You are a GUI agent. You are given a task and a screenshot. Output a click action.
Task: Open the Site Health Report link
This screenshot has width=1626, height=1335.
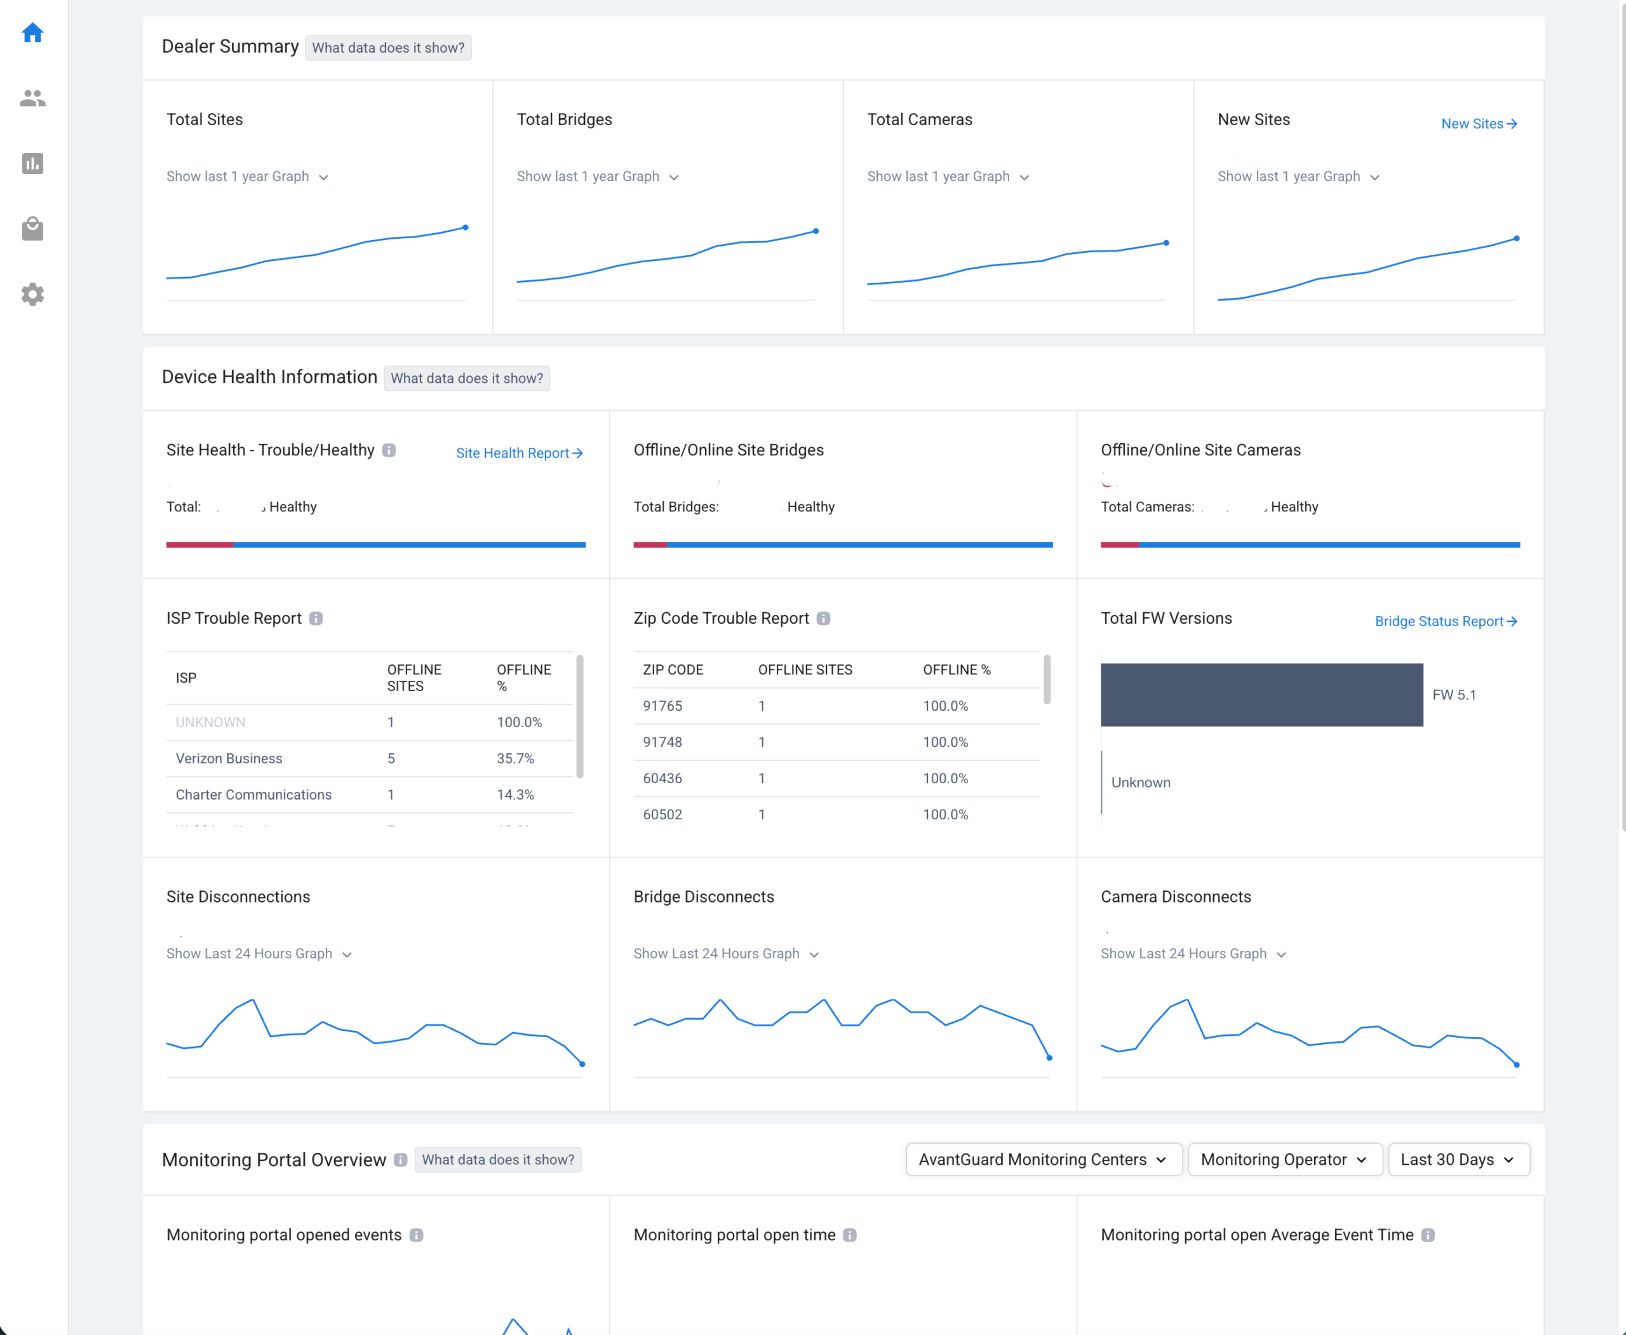pos(519,453)
